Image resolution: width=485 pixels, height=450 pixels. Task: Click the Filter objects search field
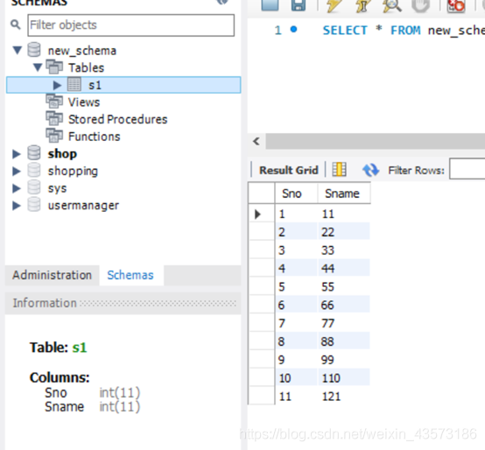pos(130,25)
